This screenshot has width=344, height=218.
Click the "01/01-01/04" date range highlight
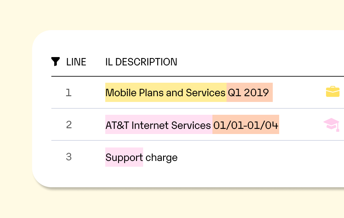pos(246,125)
